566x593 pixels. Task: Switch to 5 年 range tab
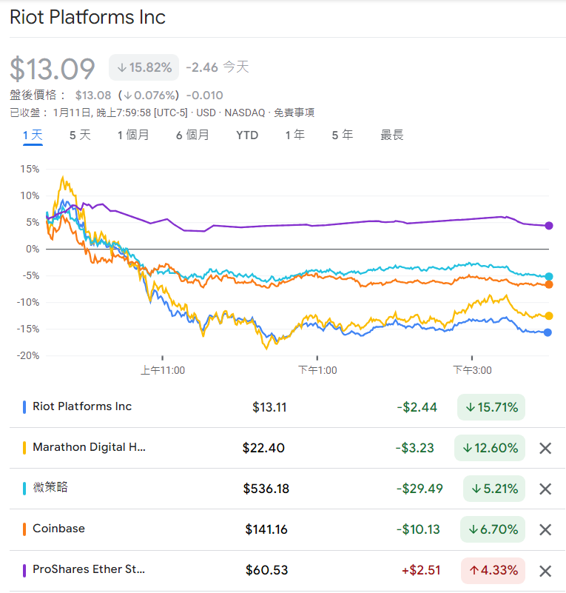[x=343, y=135]
